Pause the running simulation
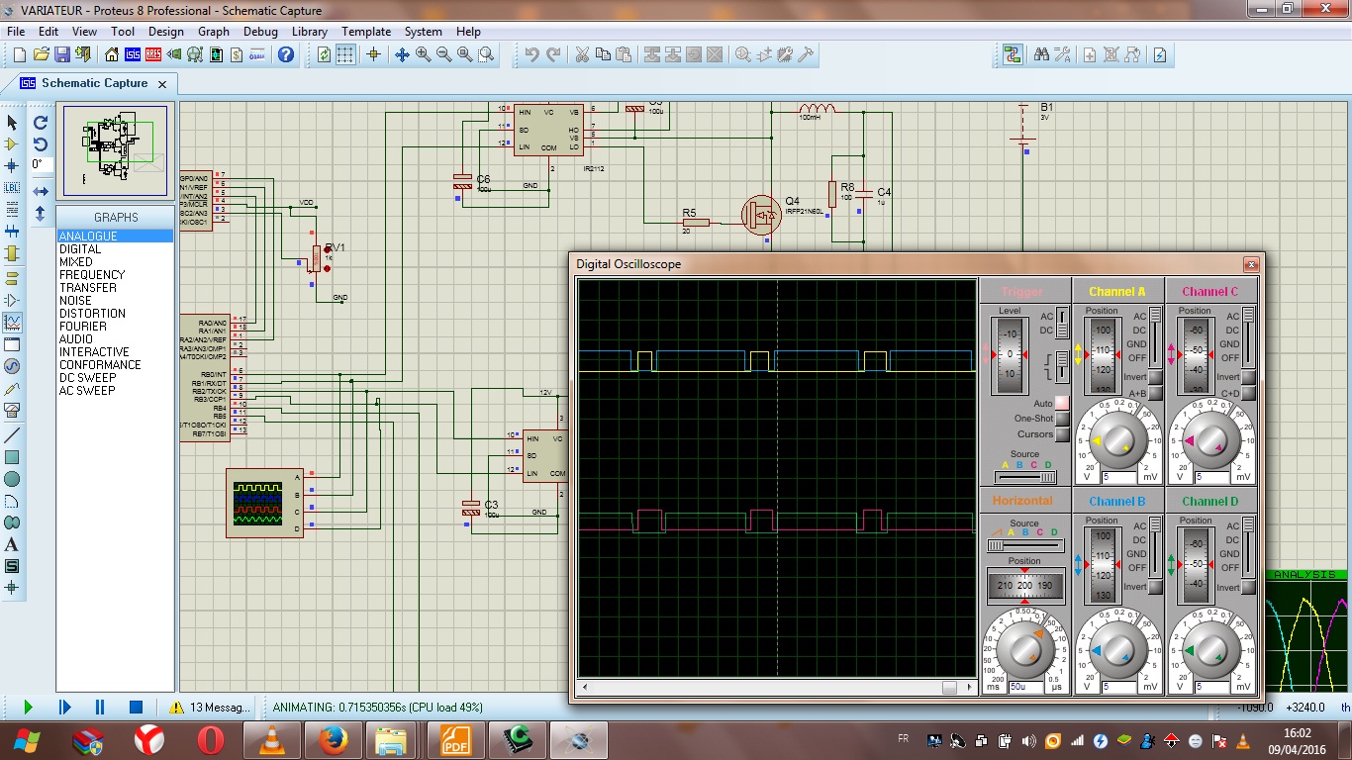The image size is (1352, 760). click(x=100, y=707)
